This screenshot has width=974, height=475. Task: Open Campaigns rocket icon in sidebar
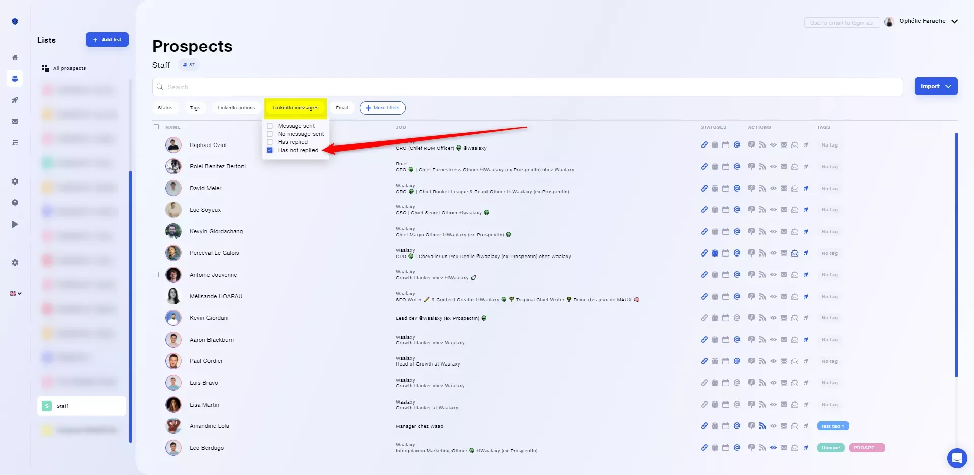pos(15,100)
